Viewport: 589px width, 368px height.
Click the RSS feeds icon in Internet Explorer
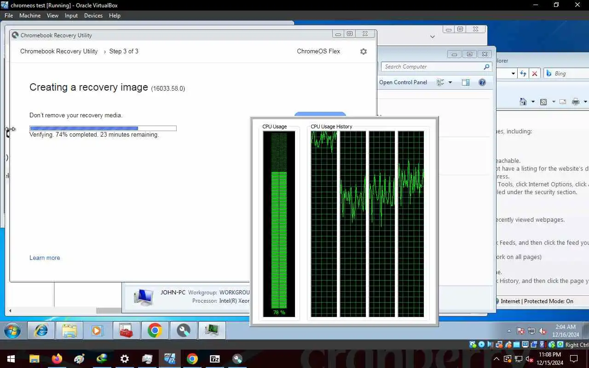point(543,102)
